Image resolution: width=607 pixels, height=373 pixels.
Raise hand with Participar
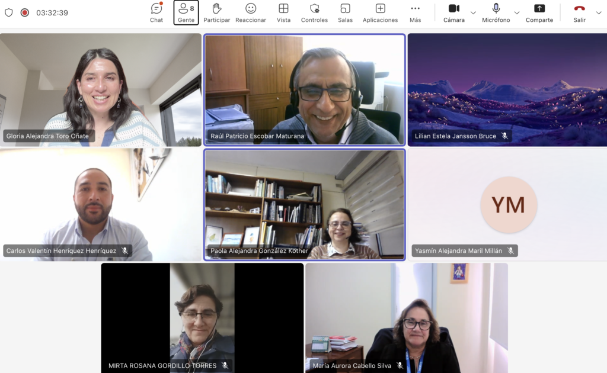(217, 13)
